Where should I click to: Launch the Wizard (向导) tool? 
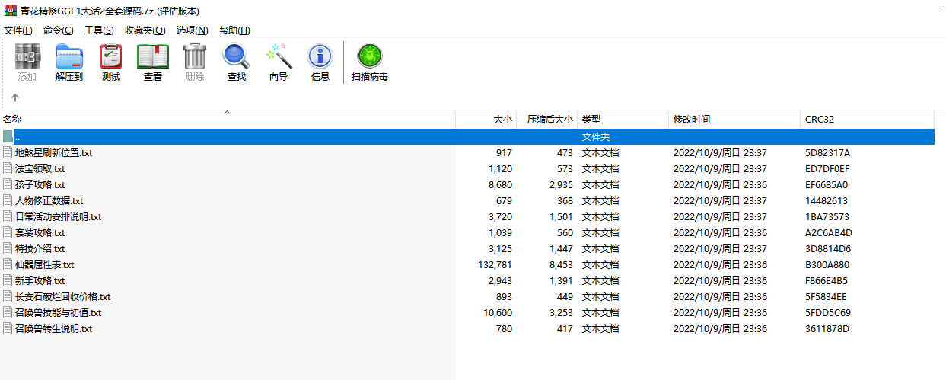(x=279, y=62)
